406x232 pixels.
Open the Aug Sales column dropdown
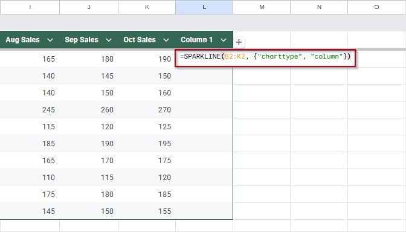tap(50, 40)
